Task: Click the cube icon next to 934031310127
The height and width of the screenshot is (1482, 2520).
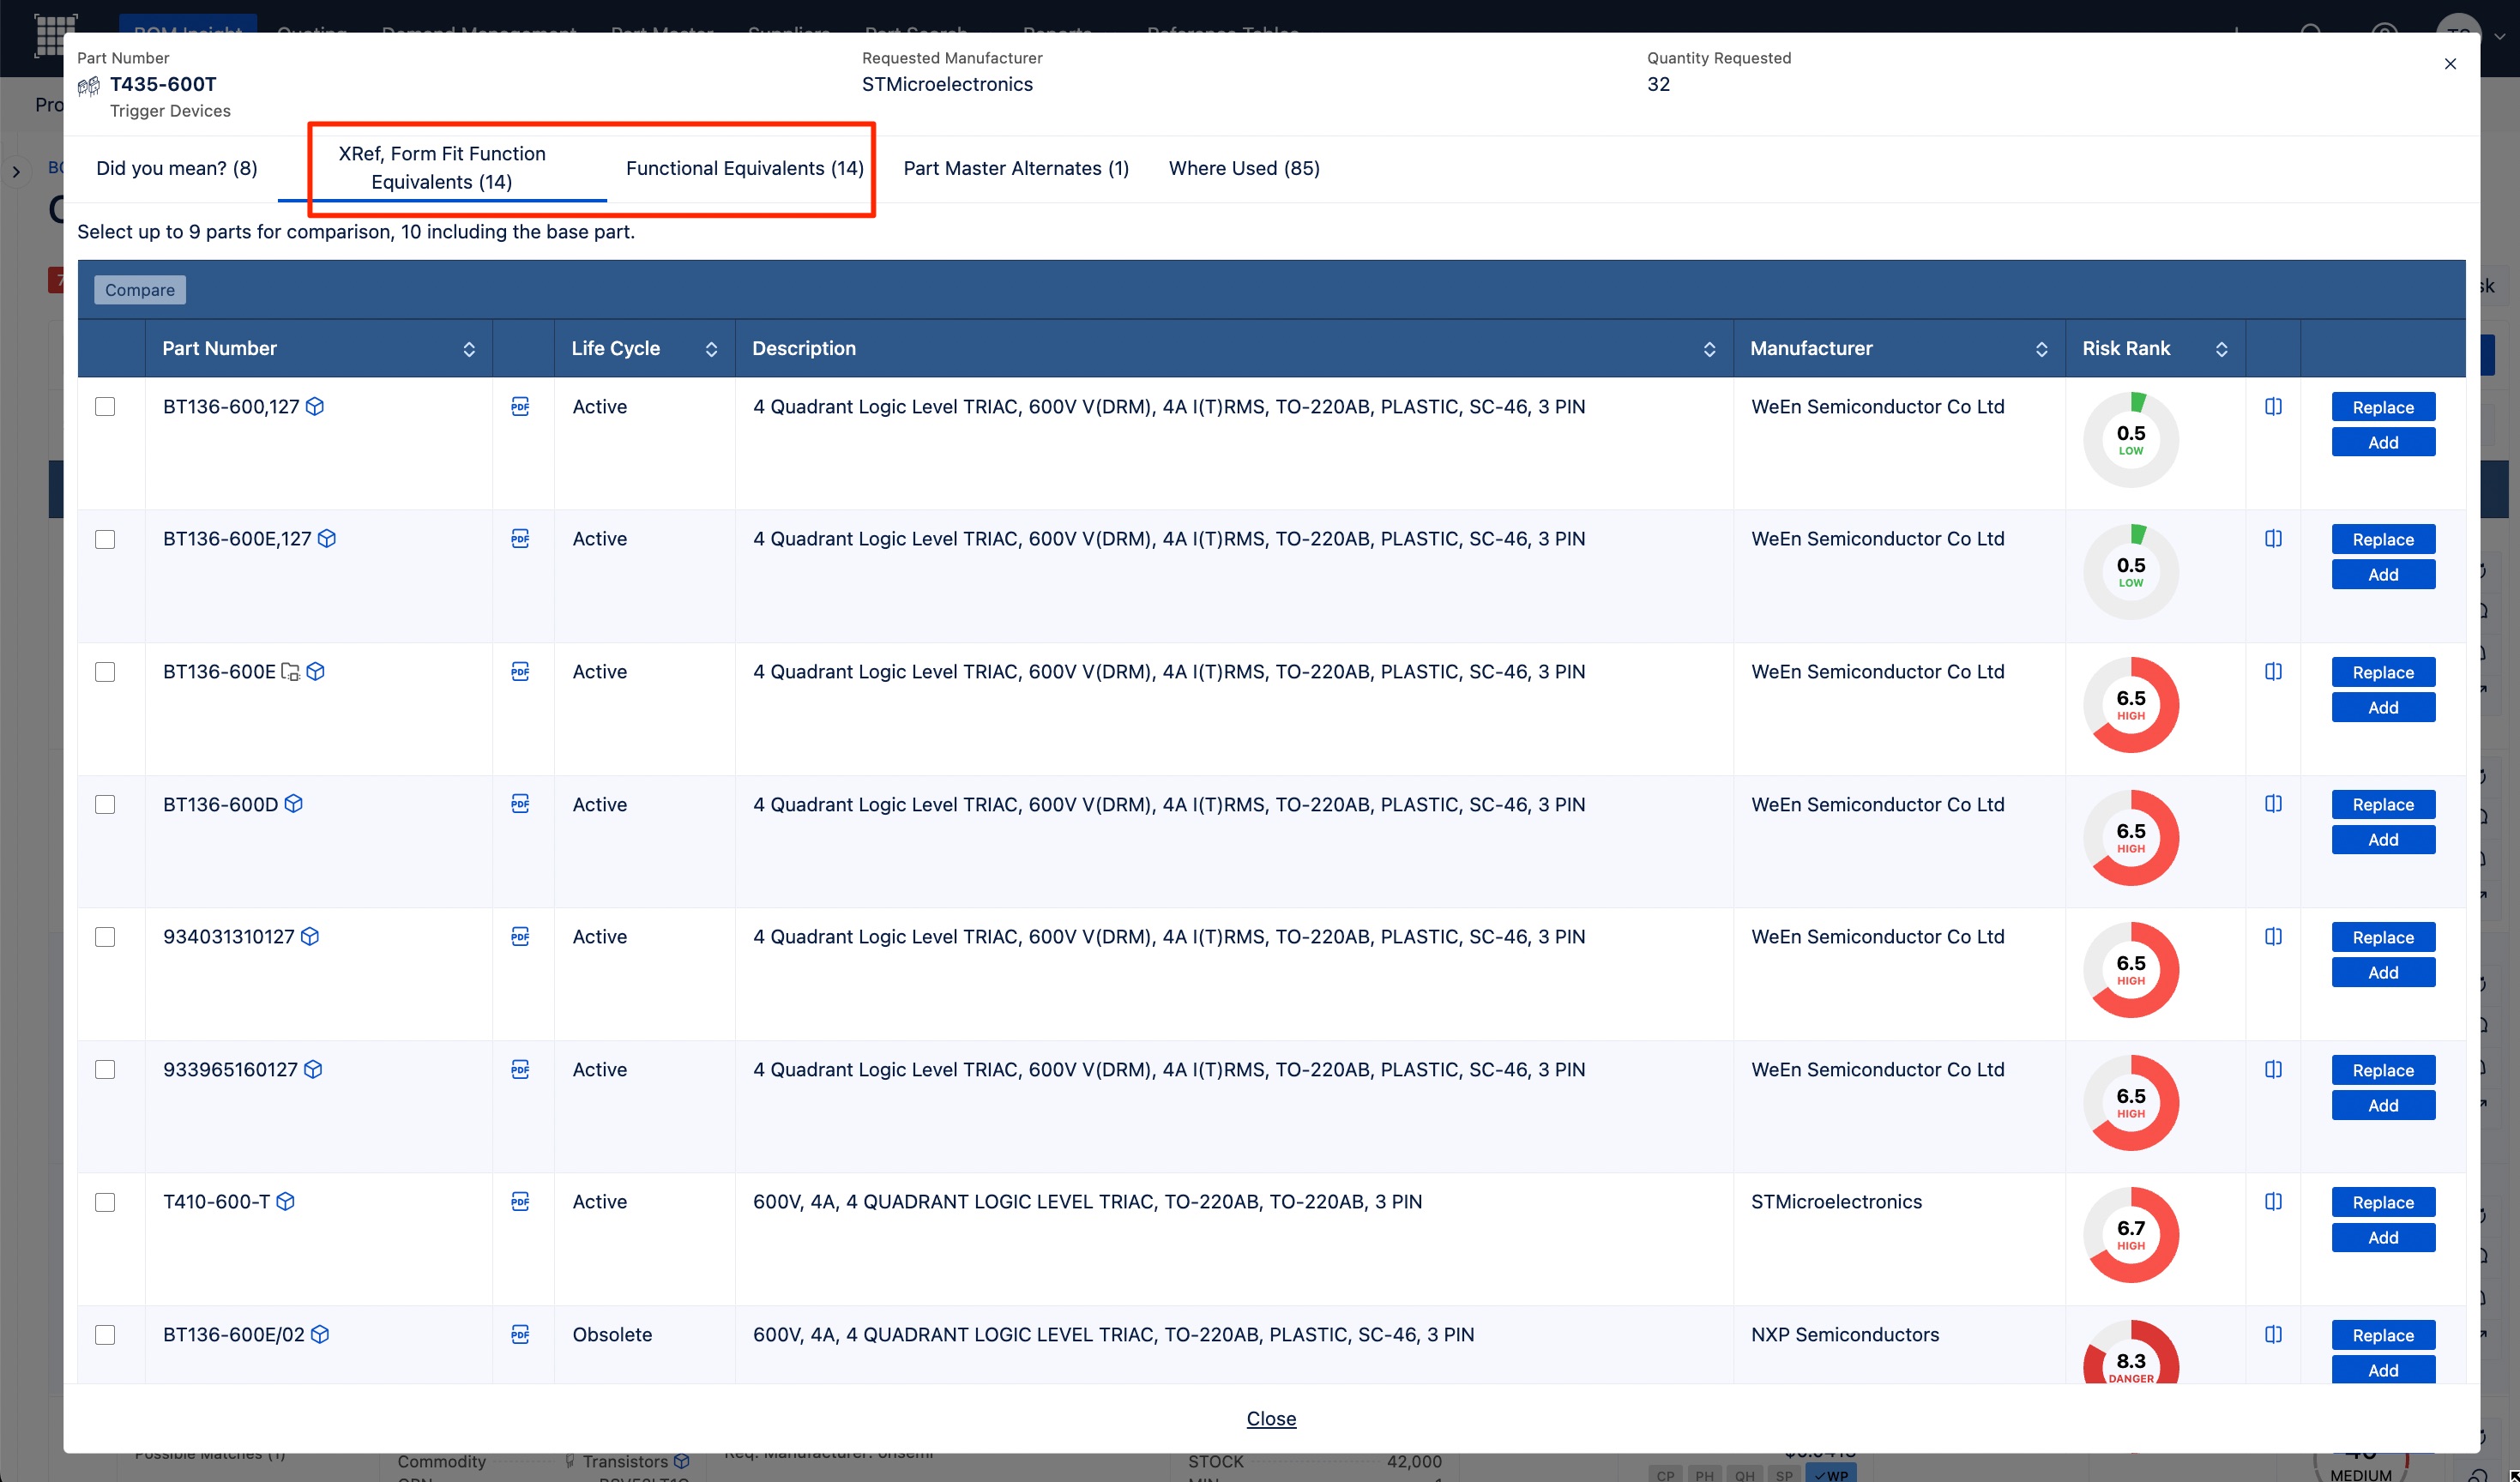Action: (x=310, y=936)
